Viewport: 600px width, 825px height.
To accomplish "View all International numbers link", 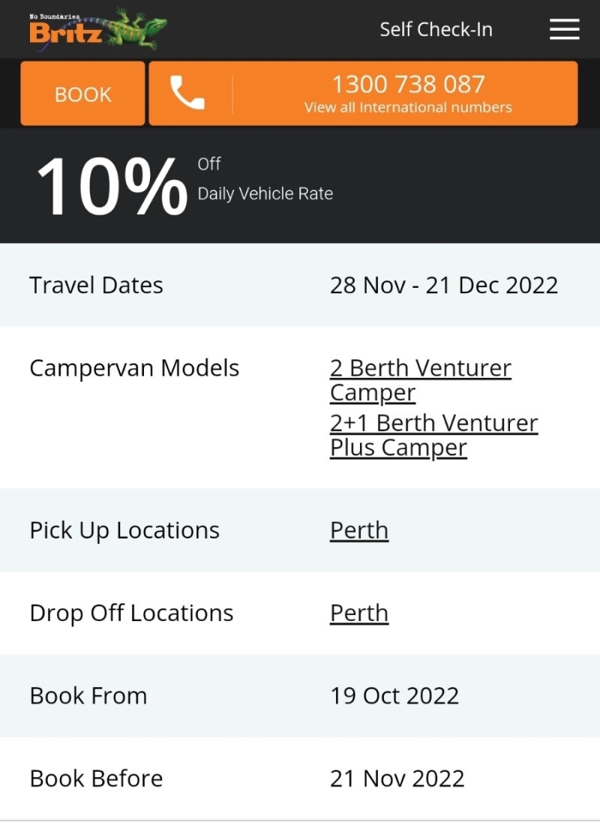I will point(408,107).
